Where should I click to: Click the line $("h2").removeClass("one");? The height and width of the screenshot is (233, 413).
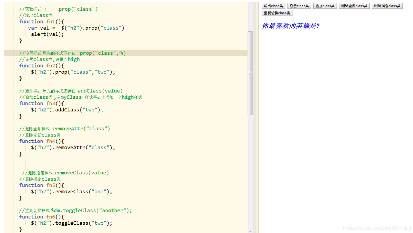[71, 192]
